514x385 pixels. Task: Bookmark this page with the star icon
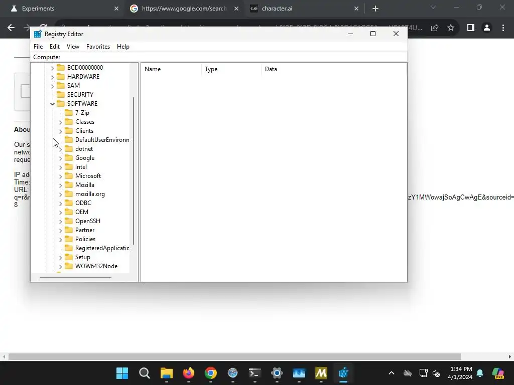[x=451, y=28]
